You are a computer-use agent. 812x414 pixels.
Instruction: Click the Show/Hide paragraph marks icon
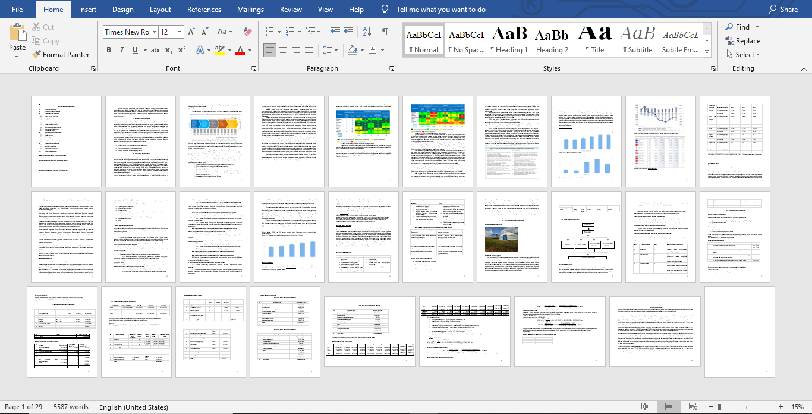pyautogui.click(x=385, y=32)
